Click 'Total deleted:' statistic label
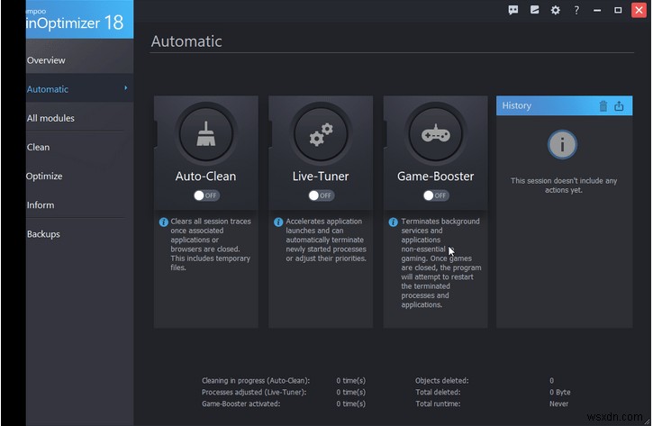The image size is (653, 426). pyautogui.click(x=438, y=393)
